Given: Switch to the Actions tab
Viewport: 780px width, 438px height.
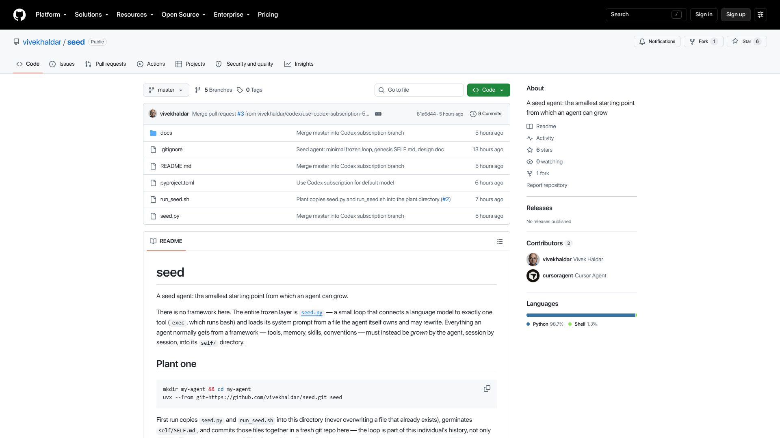Looking at the screenshot, I should pyautogui.click(x=151, y=64).
